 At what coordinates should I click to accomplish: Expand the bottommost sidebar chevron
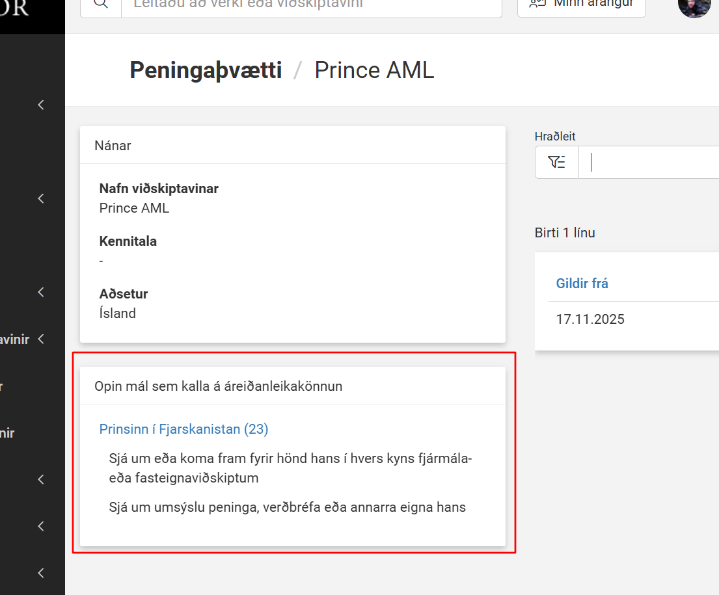tap(41, 573)
